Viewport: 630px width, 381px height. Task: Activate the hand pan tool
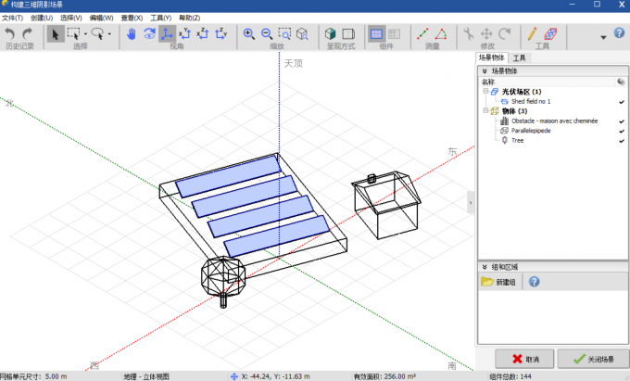(x=132, y=34)
